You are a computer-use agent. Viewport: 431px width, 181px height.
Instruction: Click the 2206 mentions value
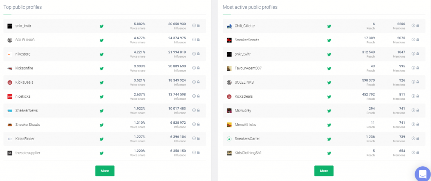click(401, 24)
